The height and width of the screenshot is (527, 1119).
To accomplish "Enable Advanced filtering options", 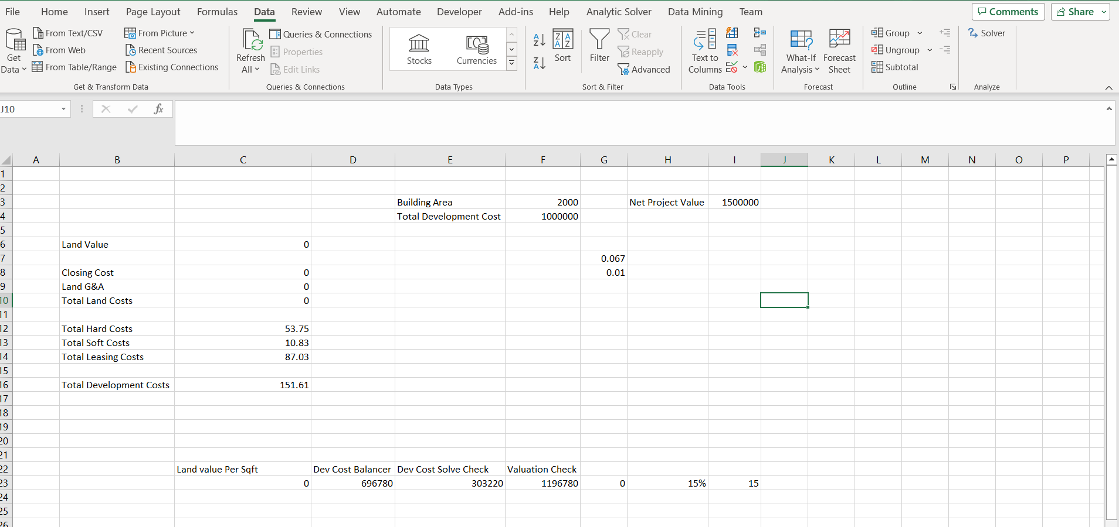I will [x=645, y=69].
